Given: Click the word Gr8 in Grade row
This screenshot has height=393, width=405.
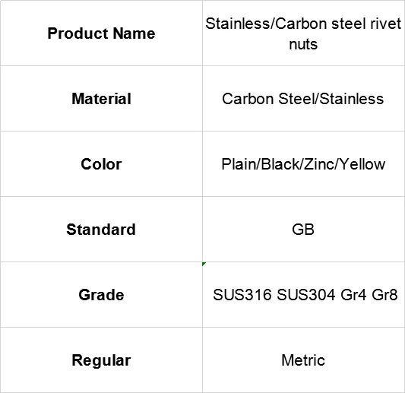Looking at the screenshot, I should [x=384, y=294].
